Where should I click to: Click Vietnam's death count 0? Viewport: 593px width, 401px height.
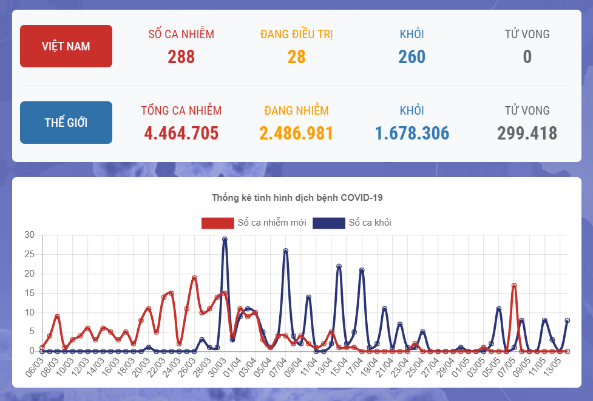[x=527, y=57]
